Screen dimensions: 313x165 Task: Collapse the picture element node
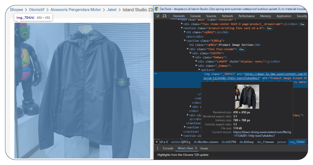[199, 70]
